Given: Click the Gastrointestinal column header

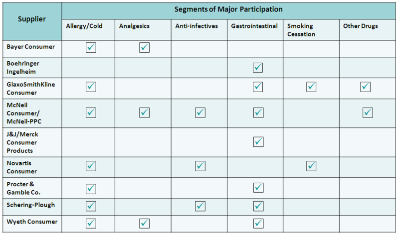Looking at the screenshot, I should [254, 26].
